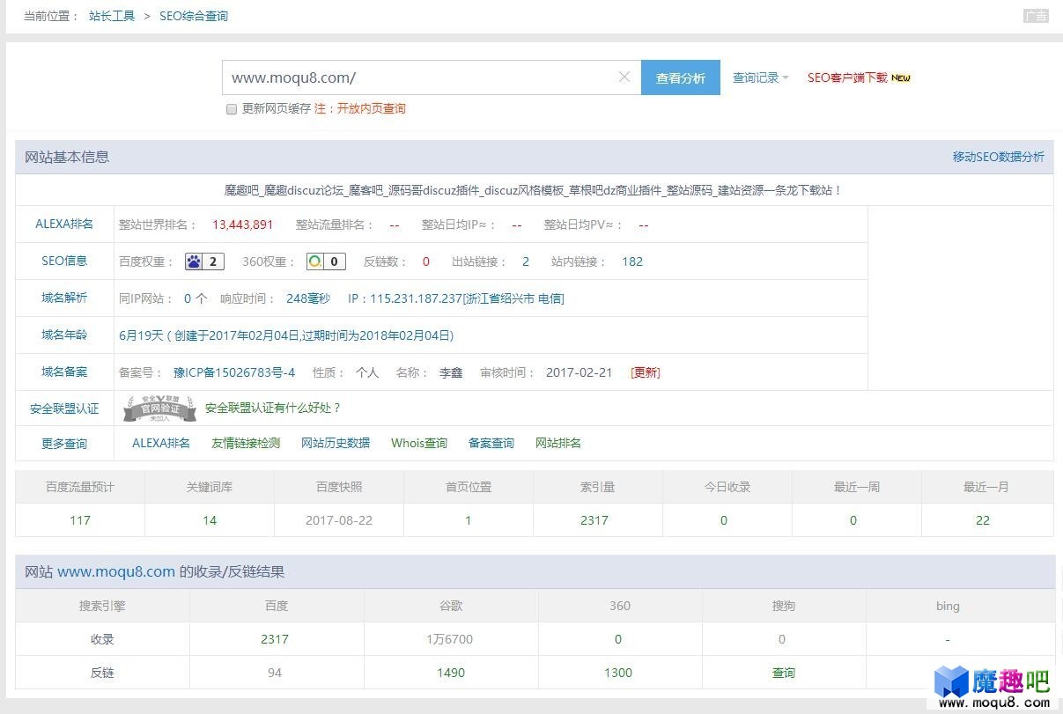
Task: Click the backlink count 0 in SEO信息
Action: [426, 261]
